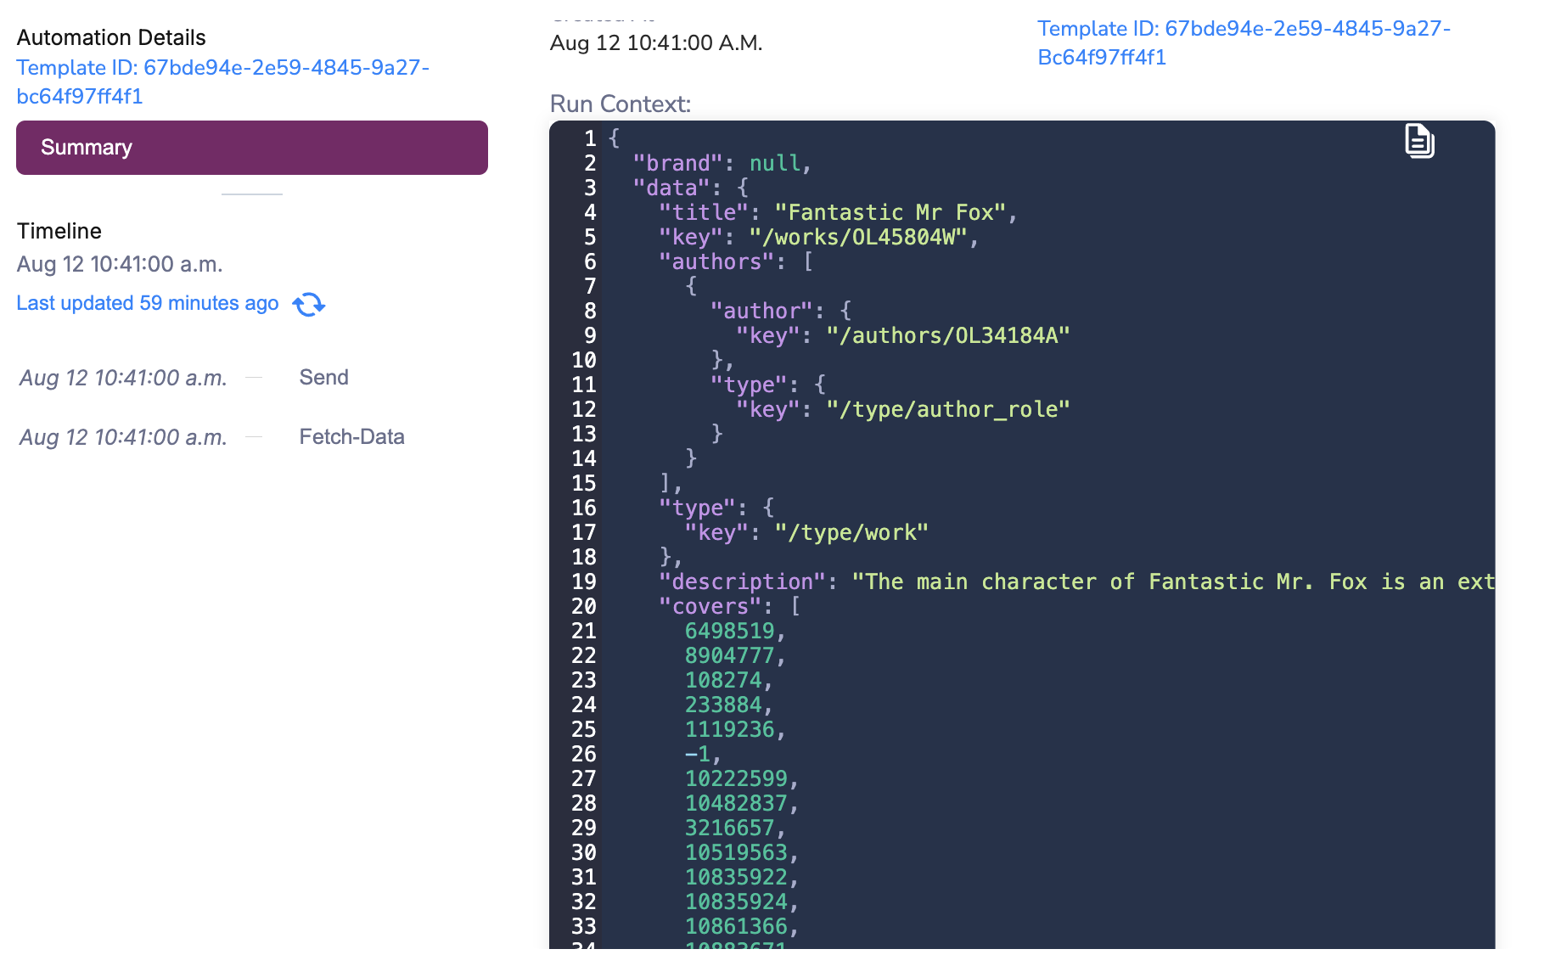Click the Timeline heading

point(59,231)
